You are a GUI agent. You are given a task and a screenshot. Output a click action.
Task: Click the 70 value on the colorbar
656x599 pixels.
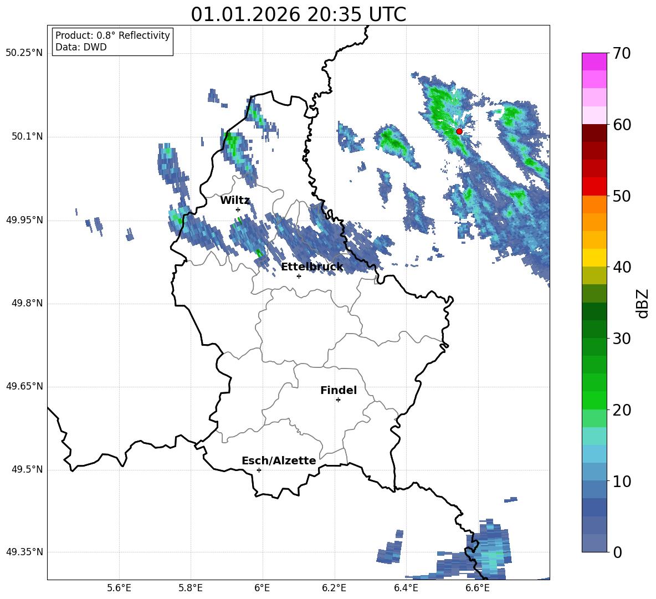[x=621, y=54]
